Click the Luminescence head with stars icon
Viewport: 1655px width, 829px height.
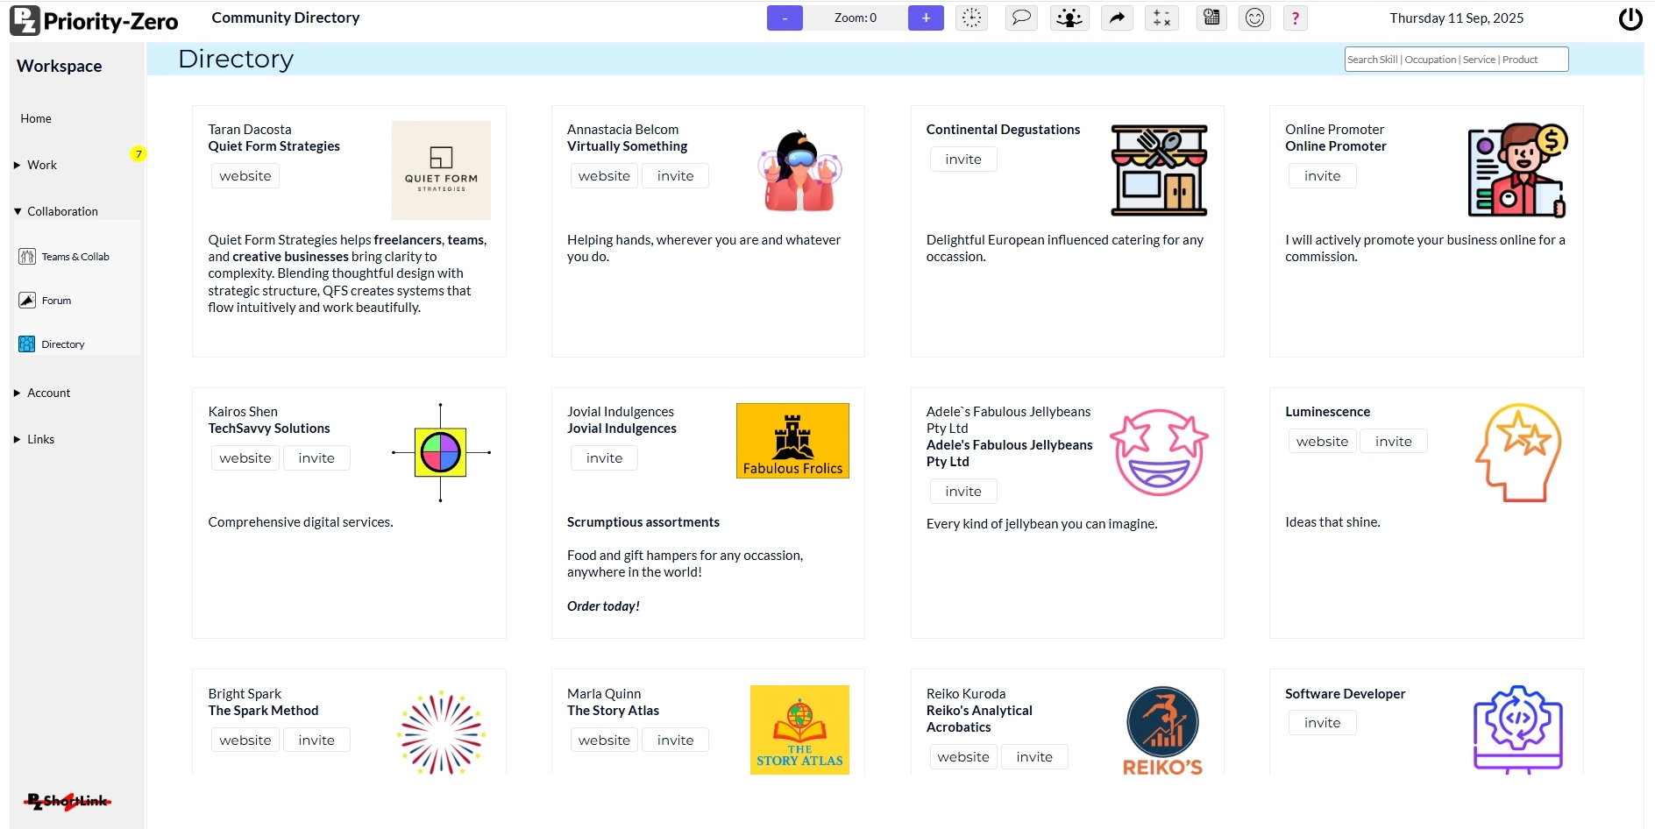pyautogui.click(x=1518, y=452)
